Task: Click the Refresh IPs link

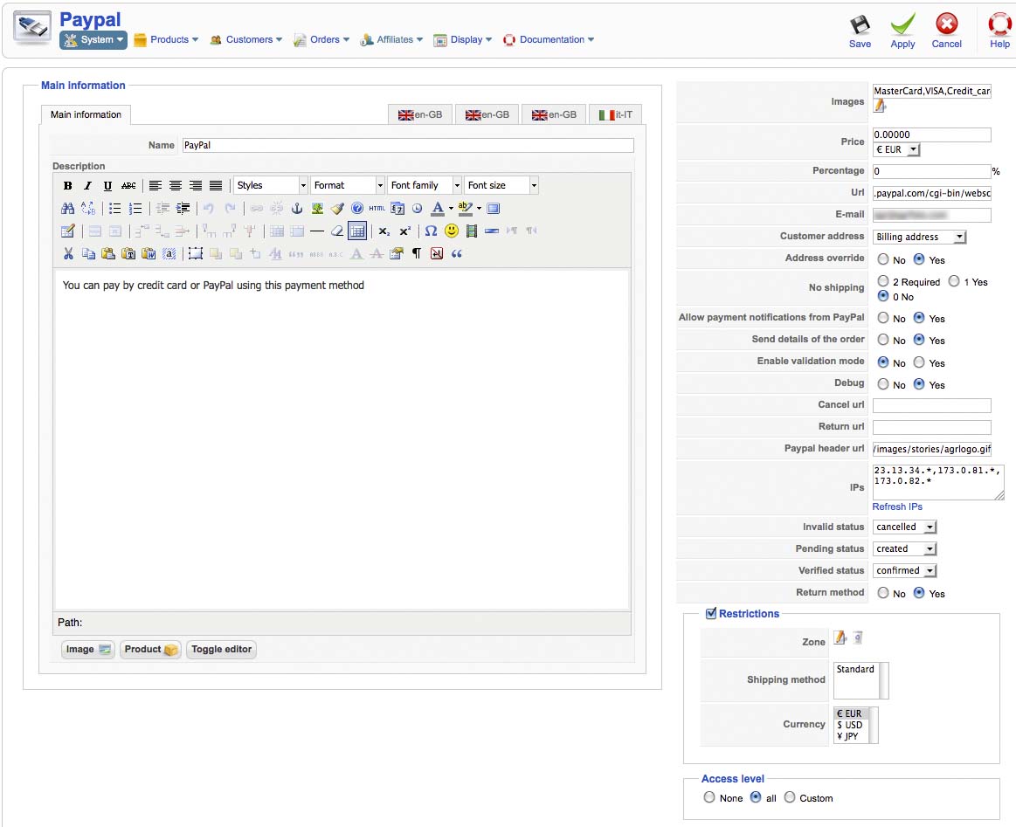Action: point(897,507)
